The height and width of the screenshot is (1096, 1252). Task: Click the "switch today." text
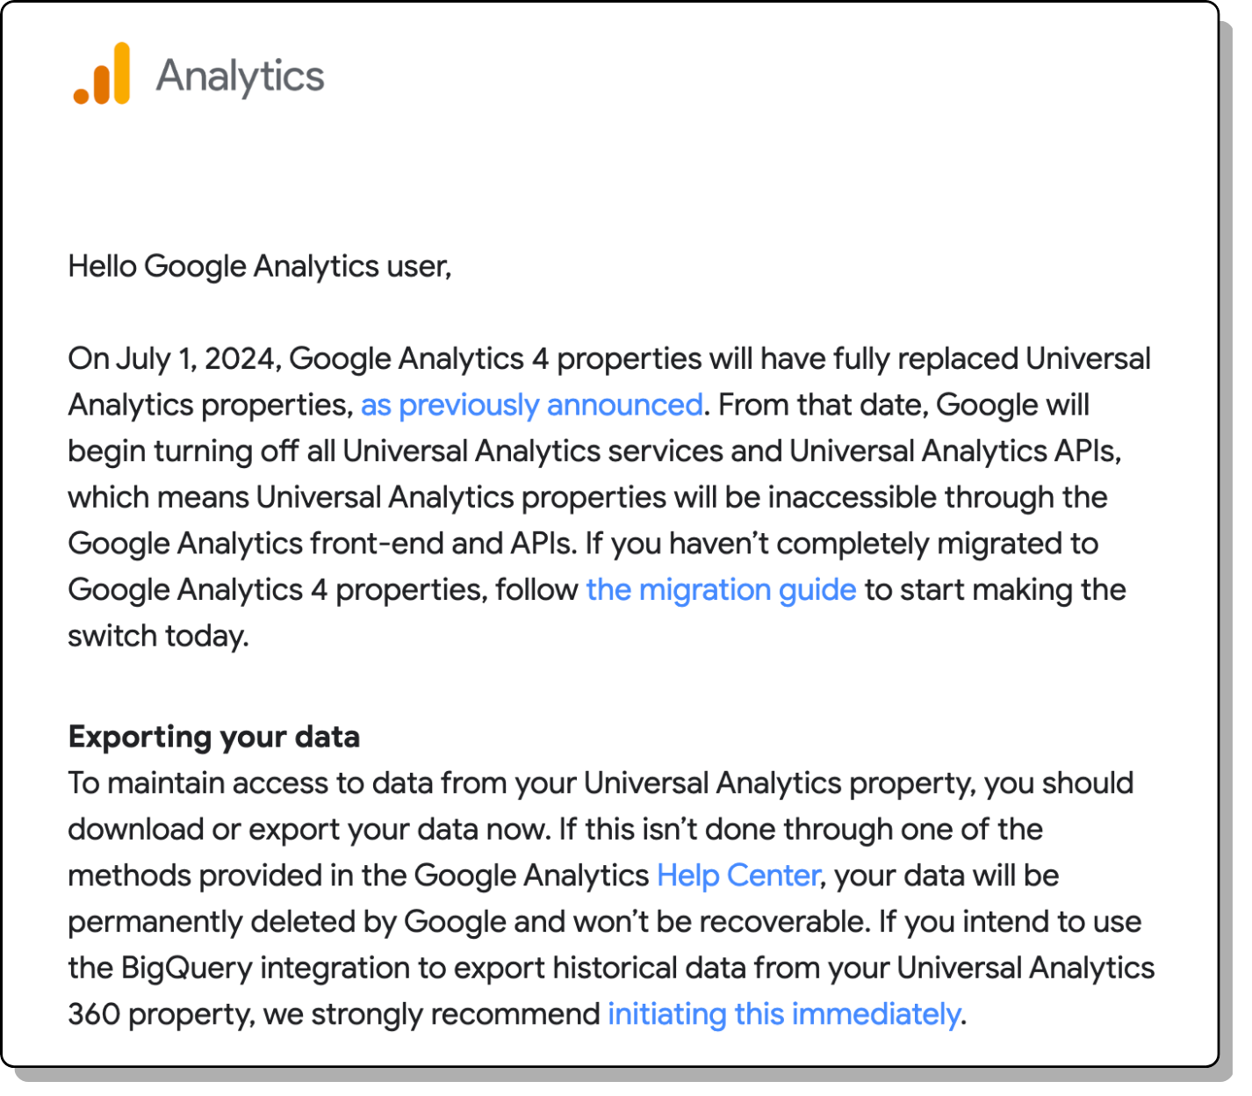pyautogui.click(x=158, y=636)
